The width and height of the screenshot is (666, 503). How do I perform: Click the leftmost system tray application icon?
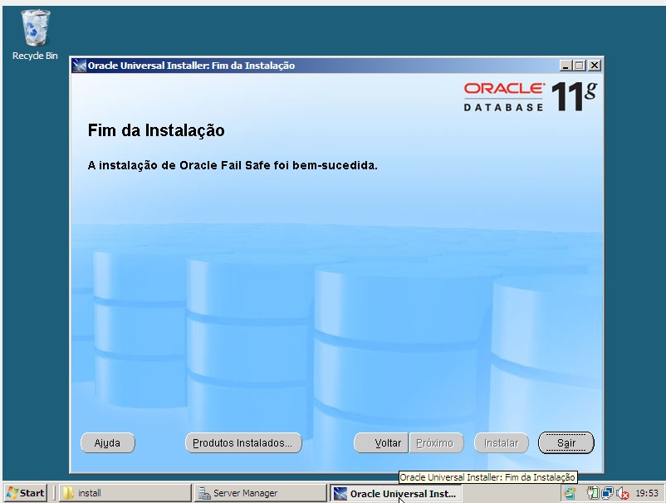pyautogui.click(x=571, y=493)
